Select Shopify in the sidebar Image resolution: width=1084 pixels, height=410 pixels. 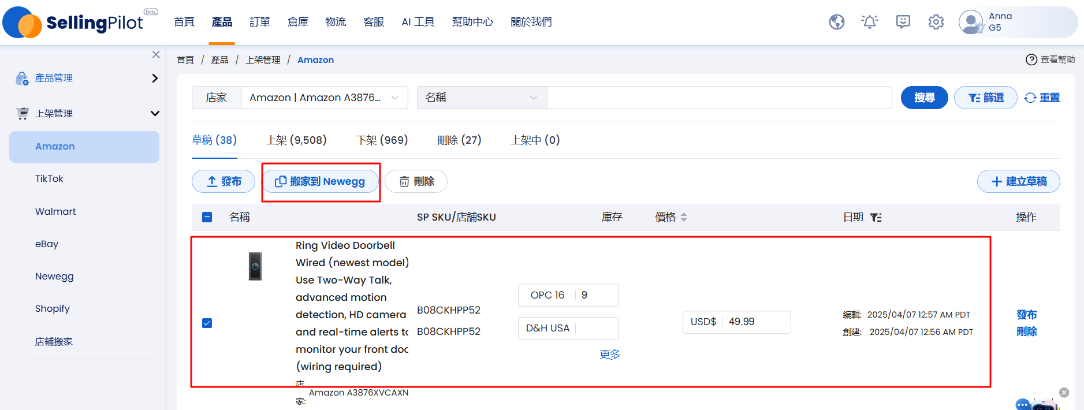[53, 309]
